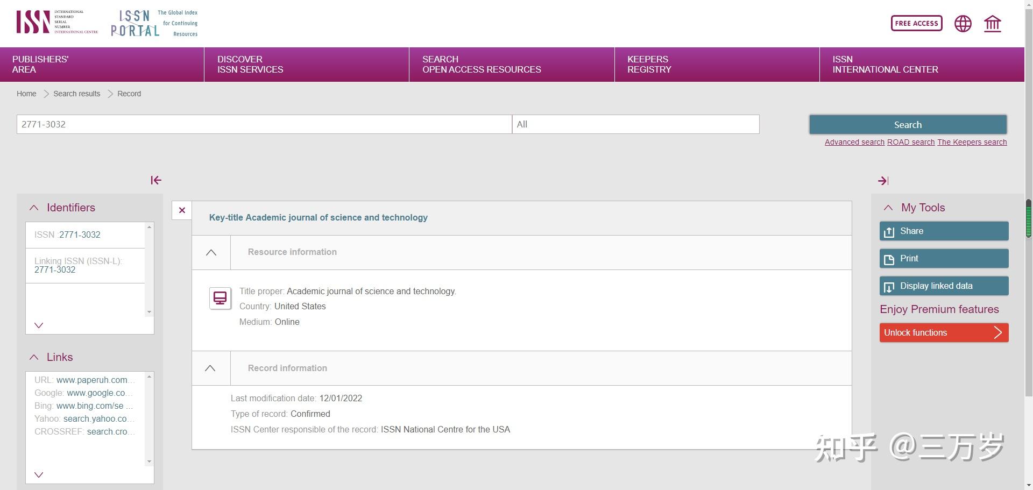Viewport: 1033px width, 490px height.
Task: Collapse the Record information section
Action: pos(210,368)
